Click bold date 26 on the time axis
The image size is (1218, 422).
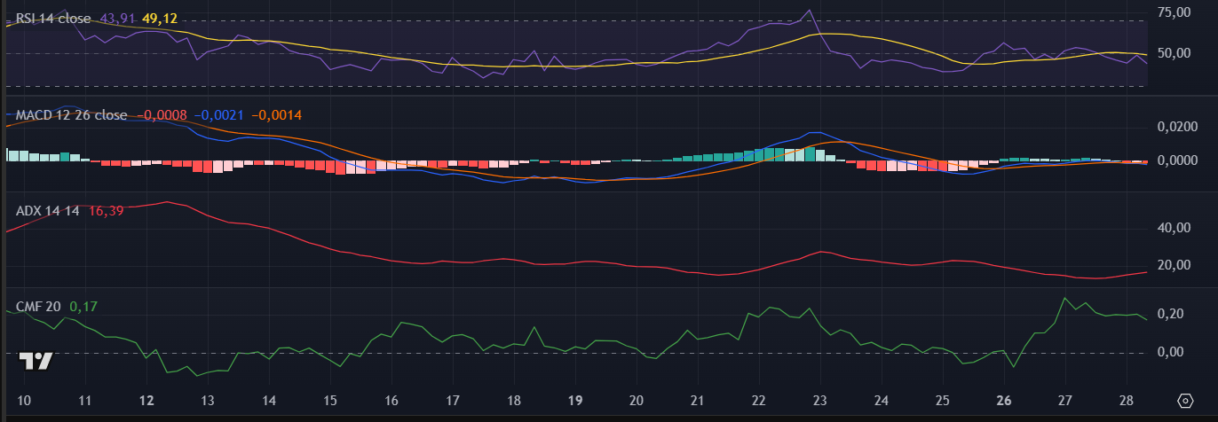coord(1004,400)
